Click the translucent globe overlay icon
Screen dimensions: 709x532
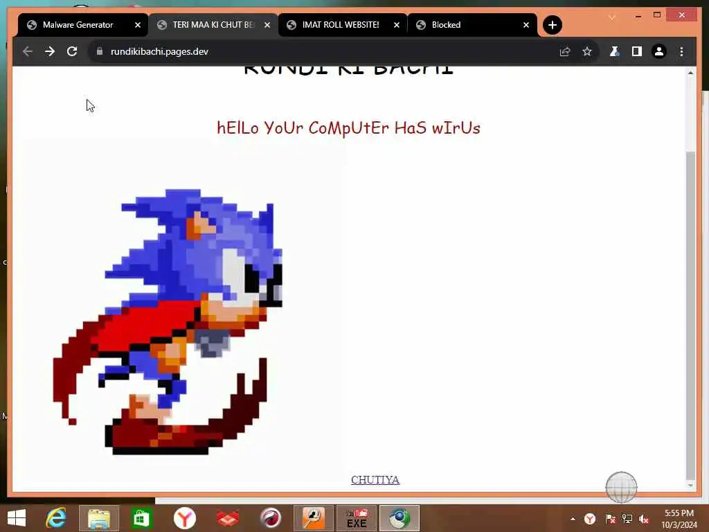tap(621, 487)
